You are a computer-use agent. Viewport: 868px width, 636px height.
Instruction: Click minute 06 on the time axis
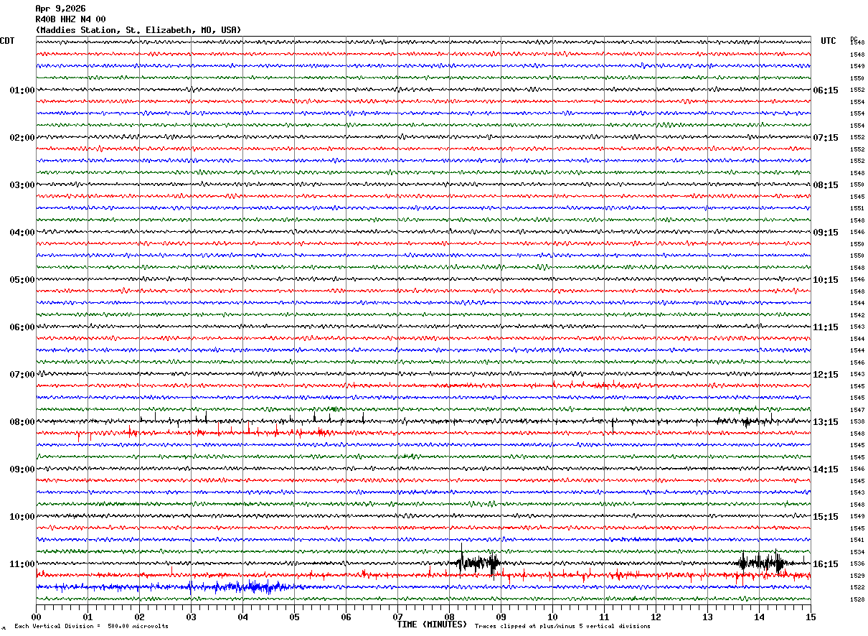point(346,617)
